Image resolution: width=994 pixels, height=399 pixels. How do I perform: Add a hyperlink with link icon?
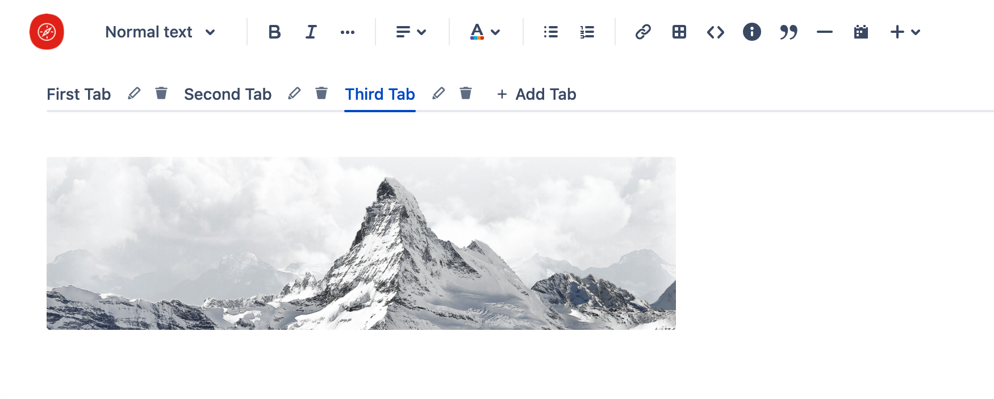click(643, 32)
